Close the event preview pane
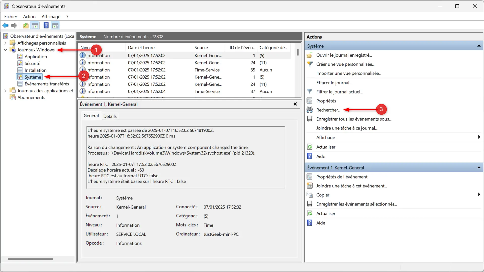The image size is (484, 272). [x=295, y=104]
